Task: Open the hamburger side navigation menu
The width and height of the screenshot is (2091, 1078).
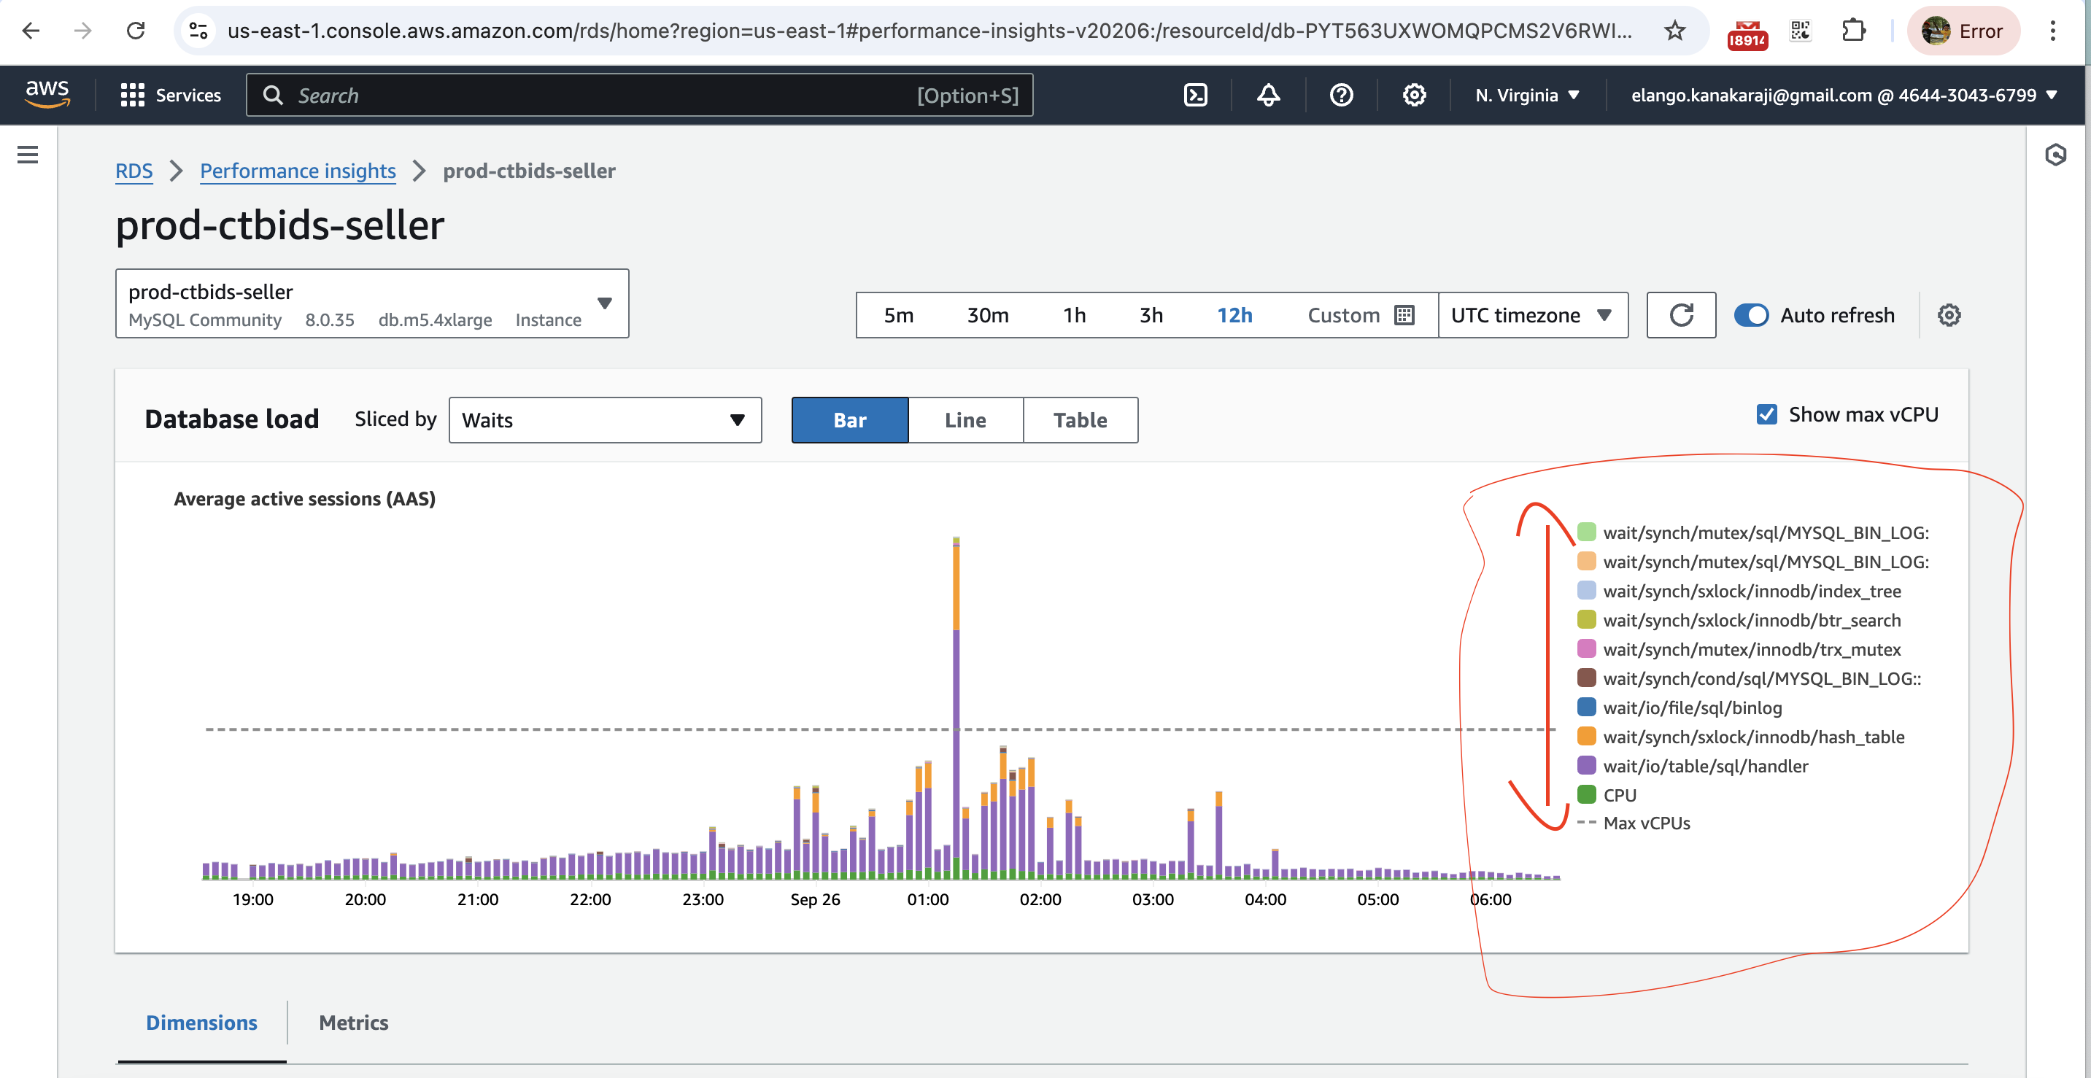Action: pos(28,154)
